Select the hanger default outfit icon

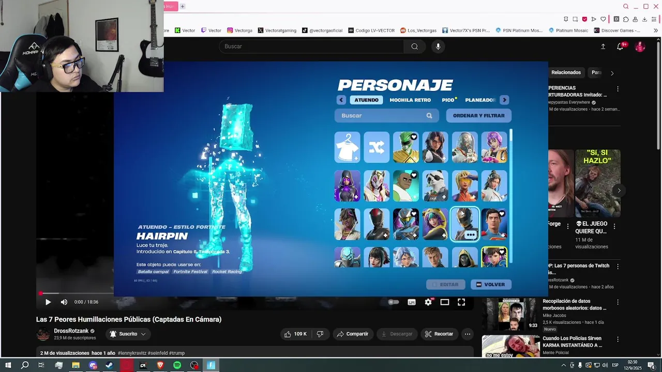(x=347, y=147)
